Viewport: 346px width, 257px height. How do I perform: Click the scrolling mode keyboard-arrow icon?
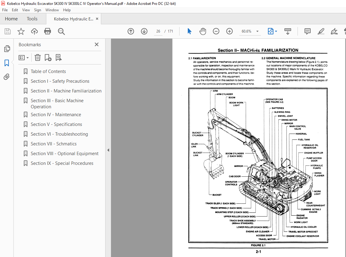click(x=288, y=31)
